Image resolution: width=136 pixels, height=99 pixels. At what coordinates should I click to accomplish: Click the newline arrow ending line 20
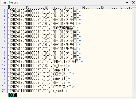click(x=67, y=91)
